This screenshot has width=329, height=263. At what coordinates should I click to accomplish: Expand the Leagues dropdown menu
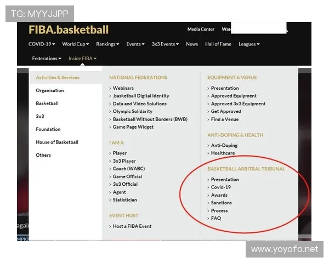click(249, 44)
